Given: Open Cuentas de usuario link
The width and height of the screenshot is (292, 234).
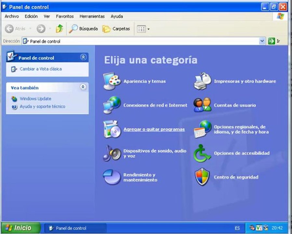Looking at the screenshot, I should (235, 105).
